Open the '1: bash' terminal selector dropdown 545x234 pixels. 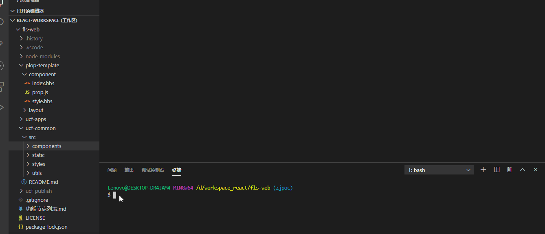[x=439, y=170]
